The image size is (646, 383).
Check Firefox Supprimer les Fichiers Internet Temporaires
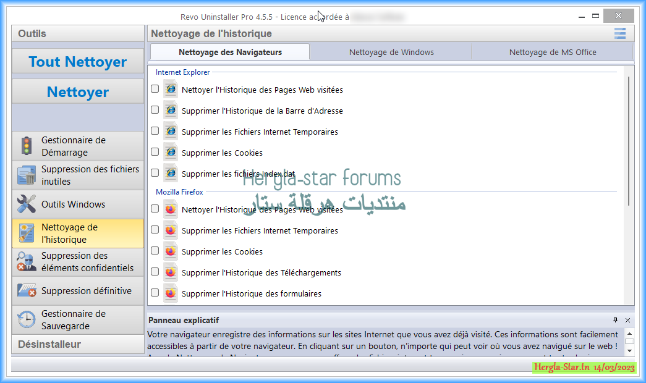click(155, 230)
